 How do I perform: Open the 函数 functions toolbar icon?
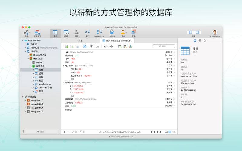click(x=77, y=34)
